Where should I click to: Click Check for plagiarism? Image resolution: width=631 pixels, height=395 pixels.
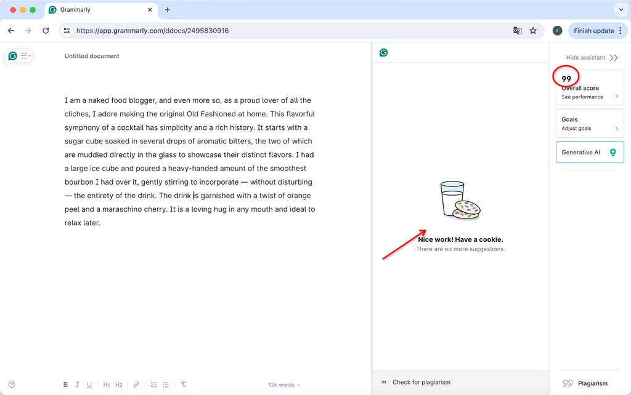(x=421, y=382)
